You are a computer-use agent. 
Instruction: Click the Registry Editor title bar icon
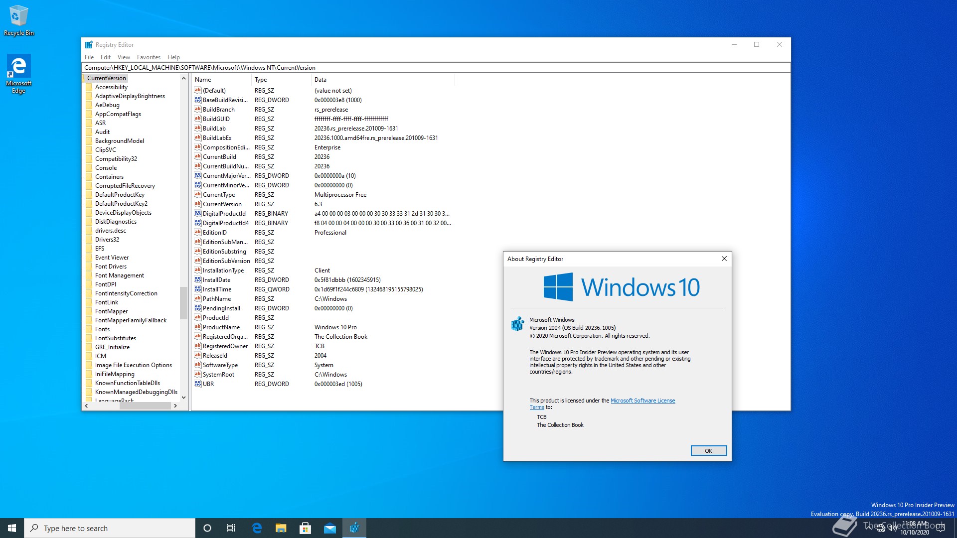[89, 44]
